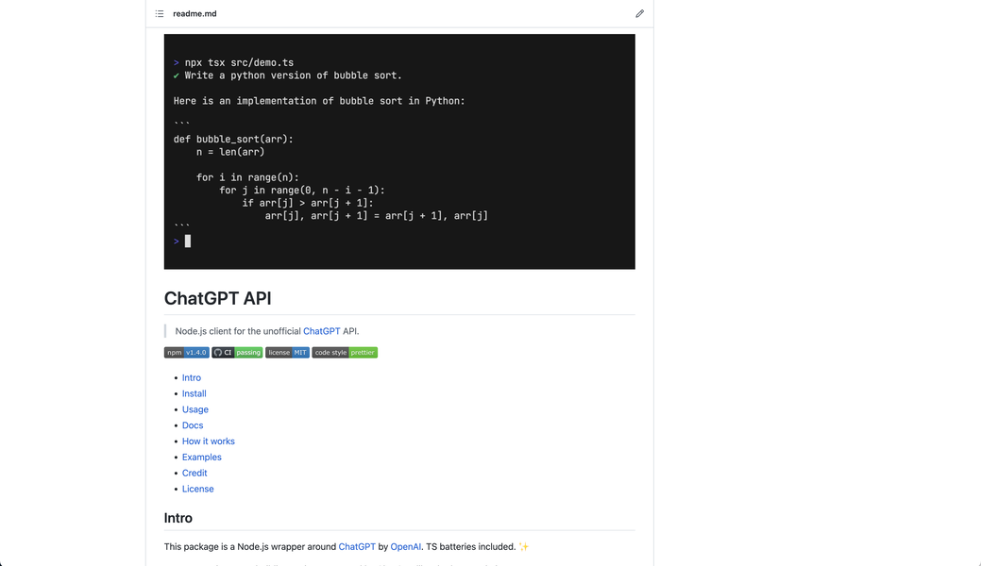Go to the Usage section link

coord(195,410)
